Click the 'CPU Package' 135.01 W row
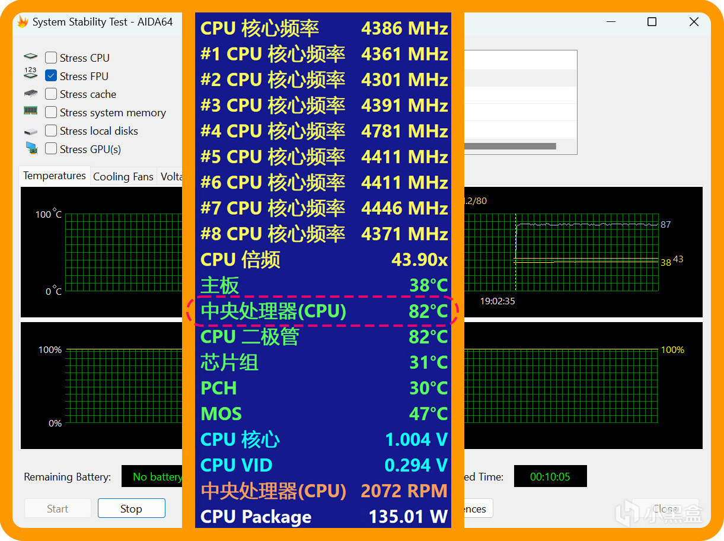 [x=324, y=516]
